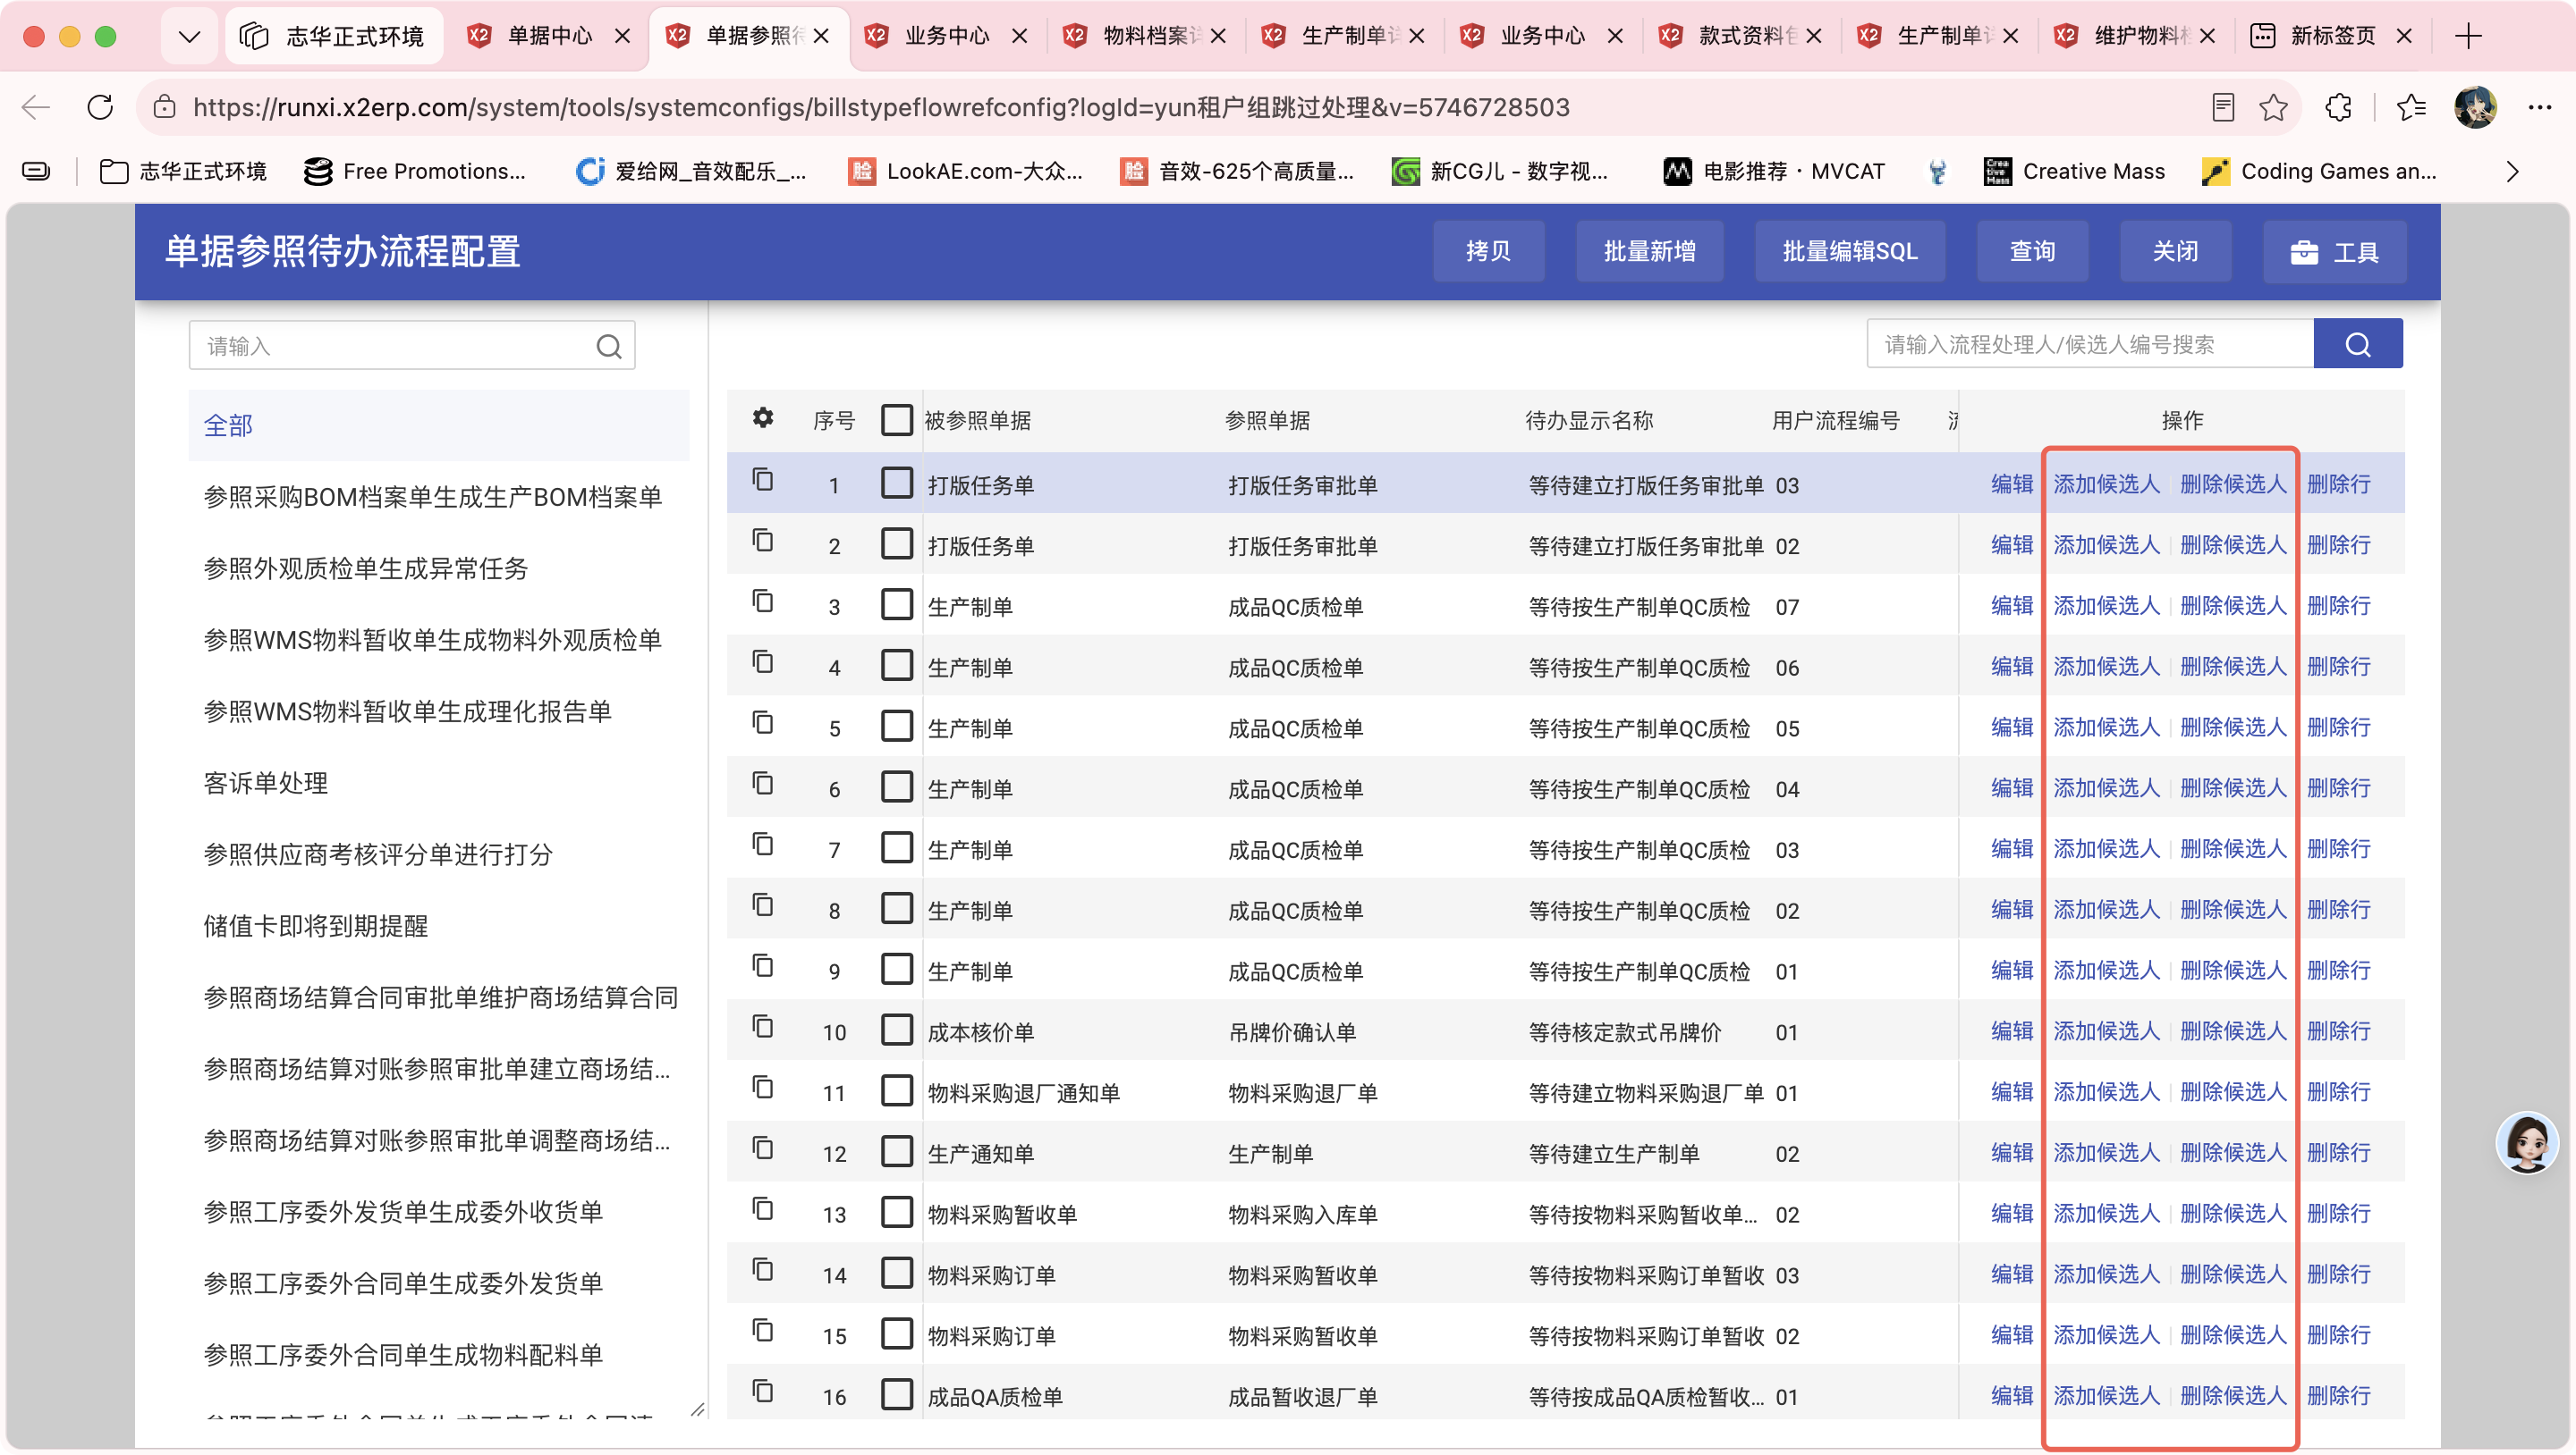Image resolution: width=2576 pixels, height=1455 pixels.
Task: Click 删除候选人 for row 7
Action: coord(2232,849)
